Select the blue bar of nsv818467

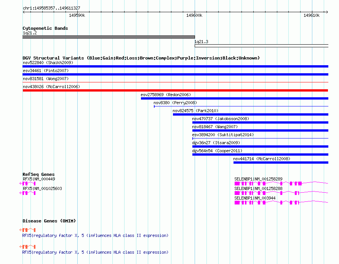tap(260, 130)
